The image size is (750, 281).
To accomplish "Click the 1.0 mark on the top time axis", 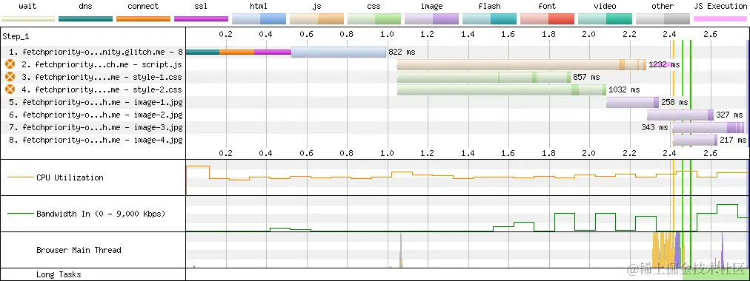I will 387,34.
